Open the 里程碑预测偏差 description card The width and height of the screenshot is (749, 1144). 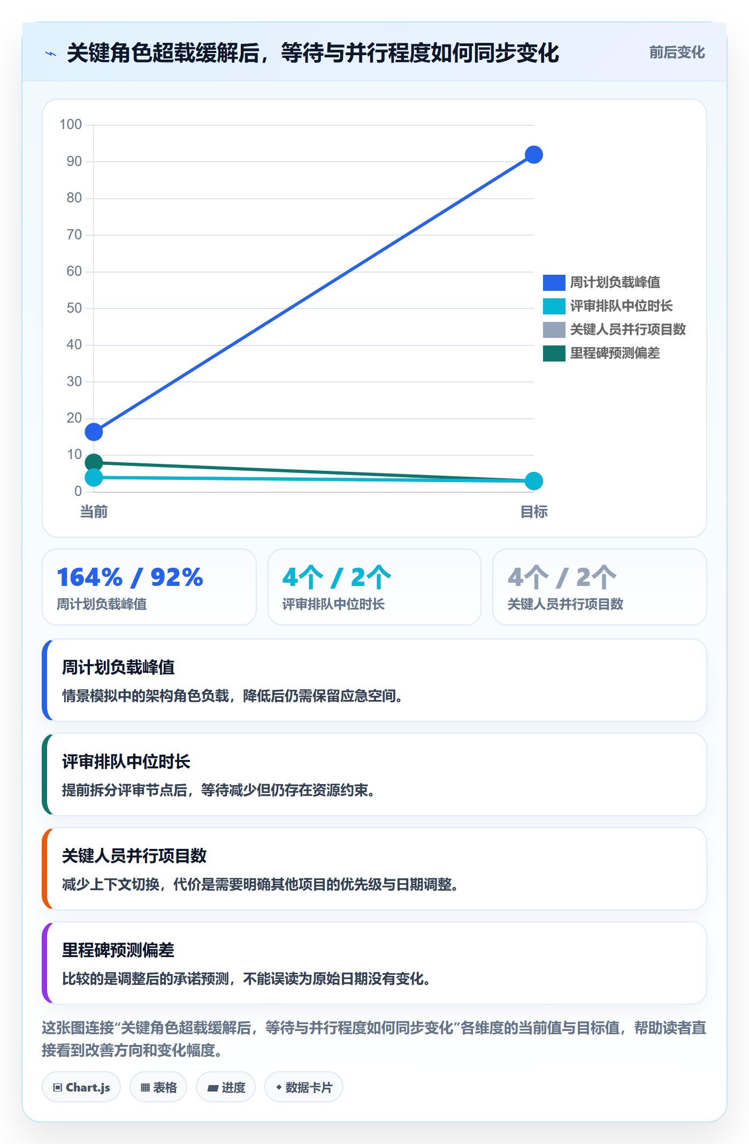pos(374,963)
